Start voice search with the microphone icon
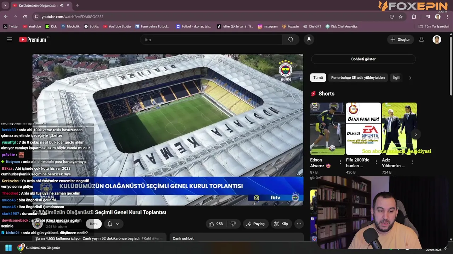Image resolution: width=453 pixels, height=254 pixels. click(309, 40)
